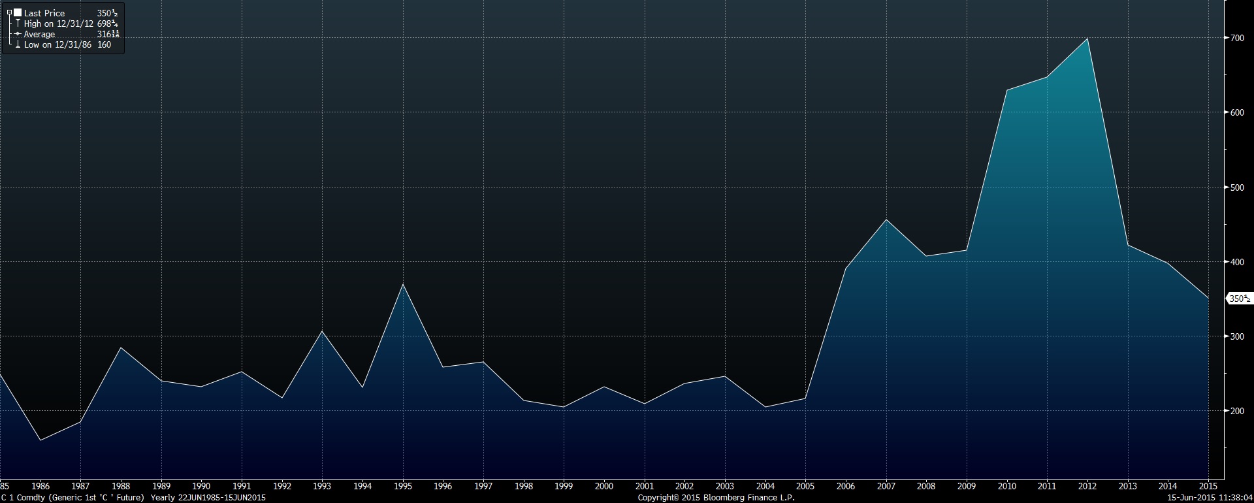Select the Average legend entry

tap(39, 34)
